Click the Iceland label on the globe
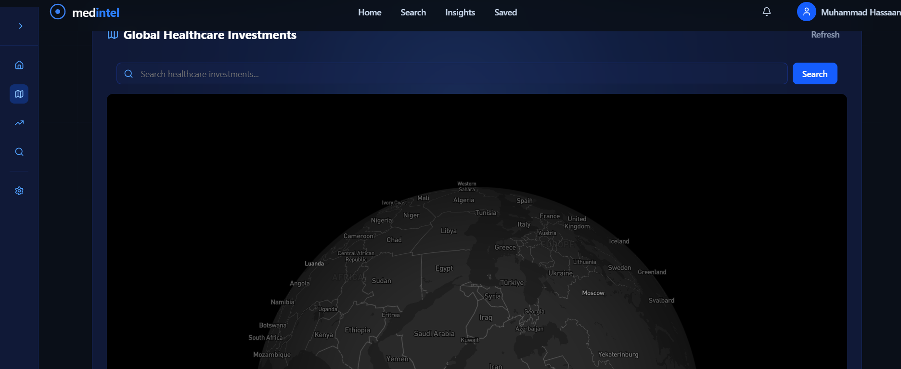The width and height of the screenshot is (901, 369). tap(619, 241)
